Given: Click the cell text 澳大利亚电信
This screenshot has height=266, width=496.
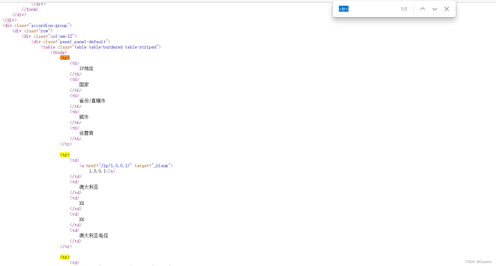Looking at the screenshot, I should click(x=93, y=236).
